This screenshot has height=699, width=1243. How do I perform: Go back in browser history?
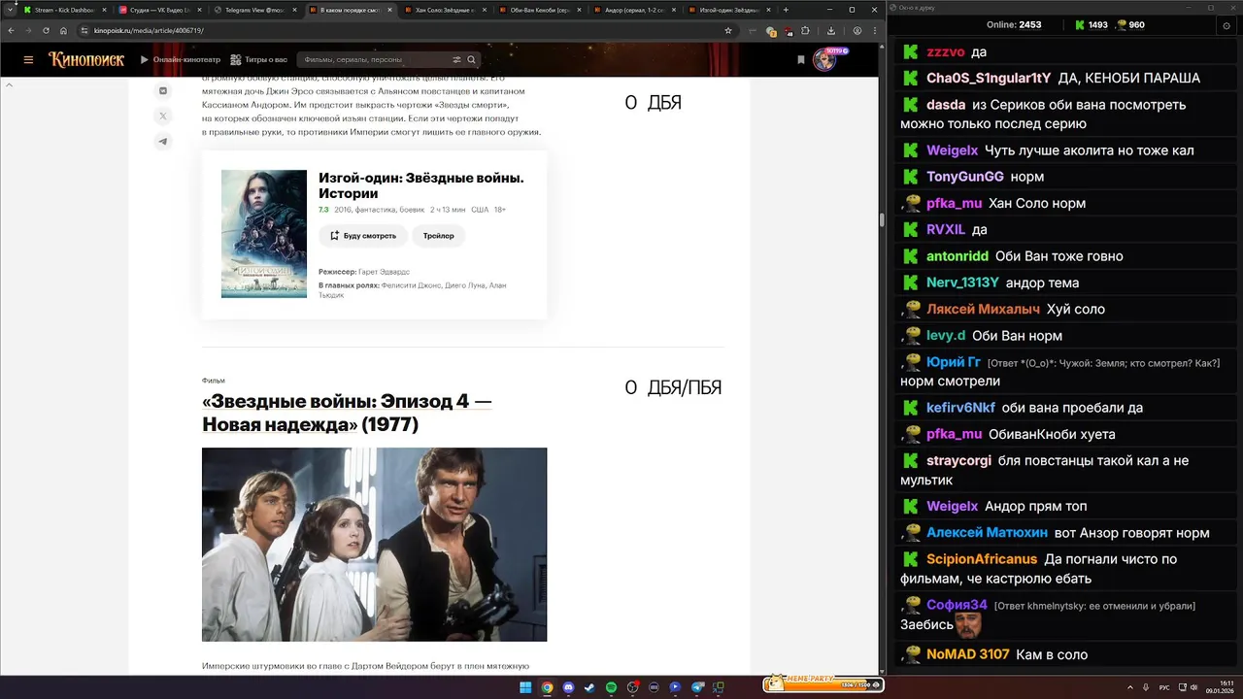coord(12,30)
